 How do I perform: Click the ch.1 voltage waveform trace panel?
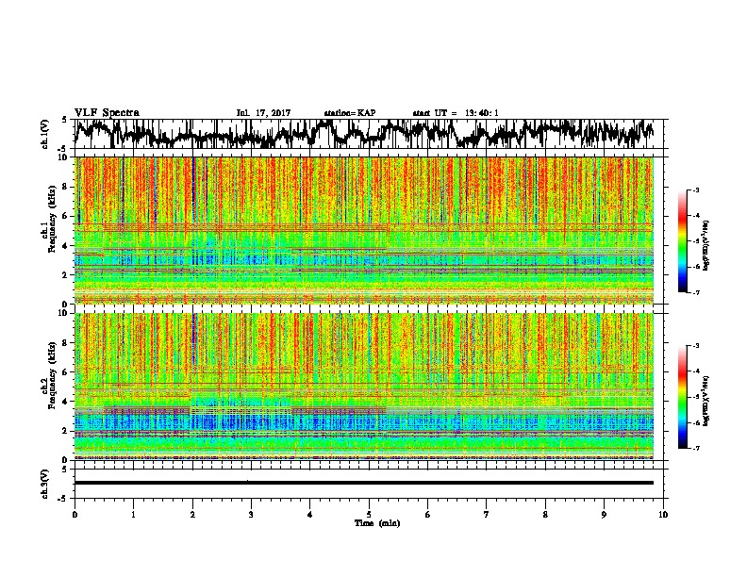(x=368, y=134)
